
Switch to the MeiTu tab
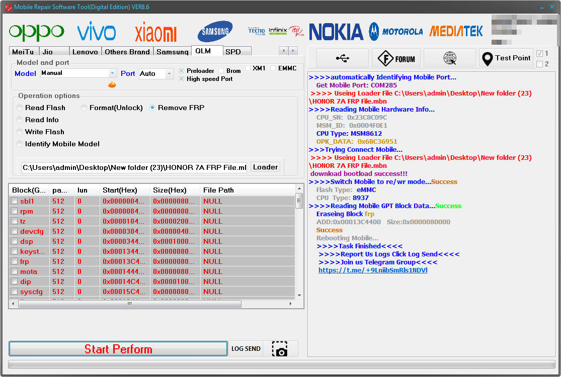(x=23, y=51)
